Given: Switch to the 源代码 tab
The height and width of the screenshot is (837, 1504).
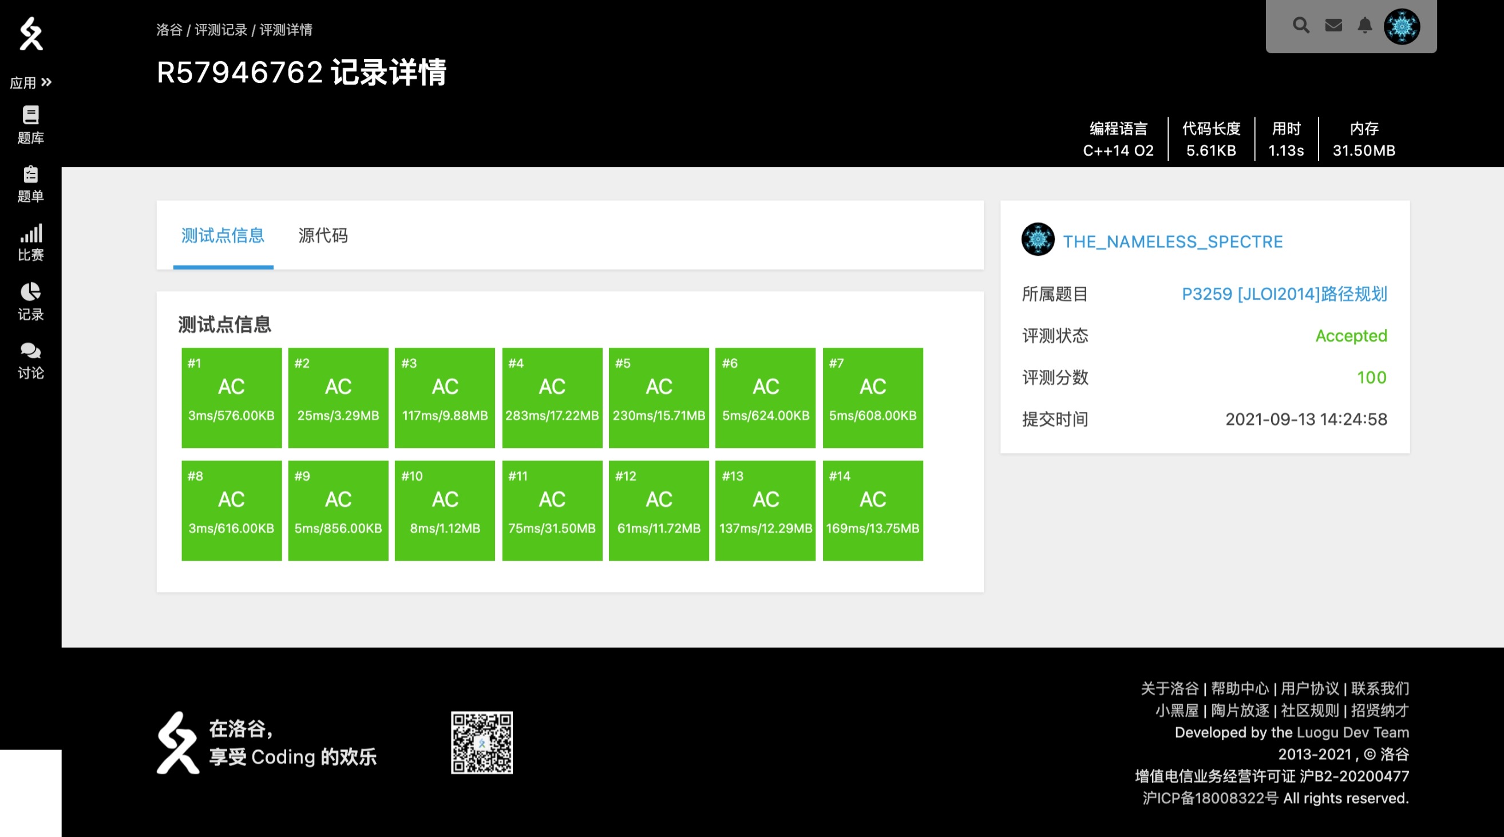Looking at the screenshot, I should tap(323, 235).
